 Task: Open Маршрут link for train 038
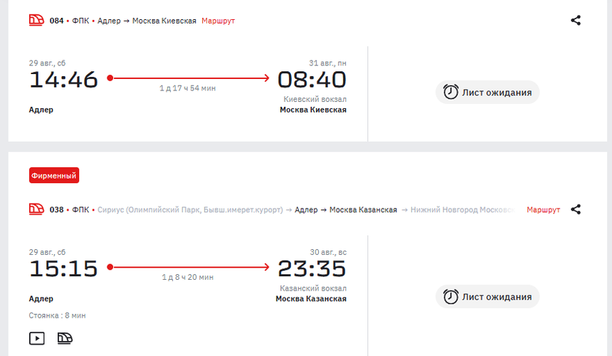543,209
